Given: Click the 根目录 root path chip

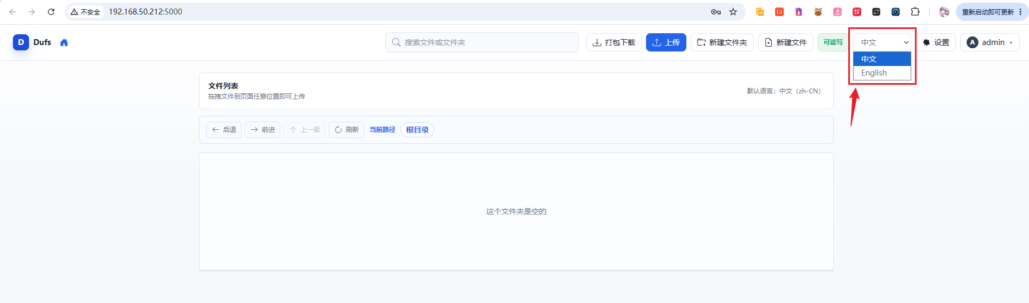Looking at the screenshot, I should 417,130.
